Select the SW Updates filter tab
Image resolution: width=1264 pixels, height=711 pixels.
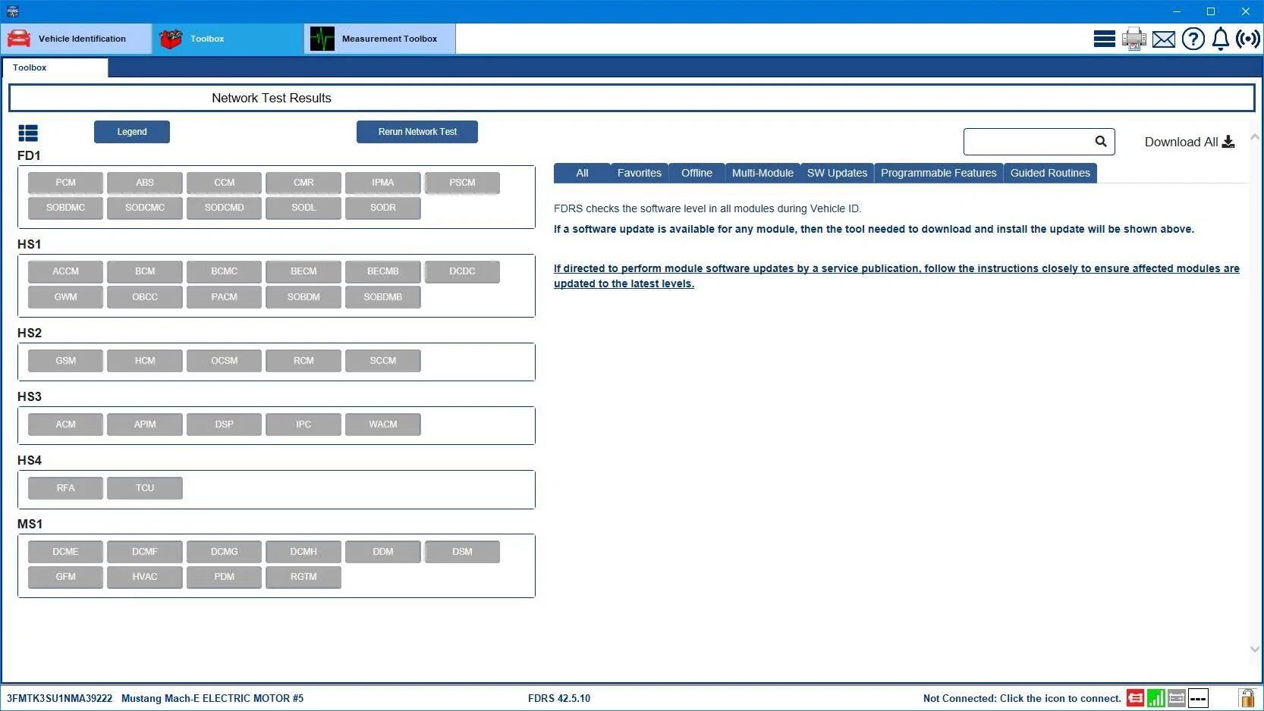tap(837, 173)
